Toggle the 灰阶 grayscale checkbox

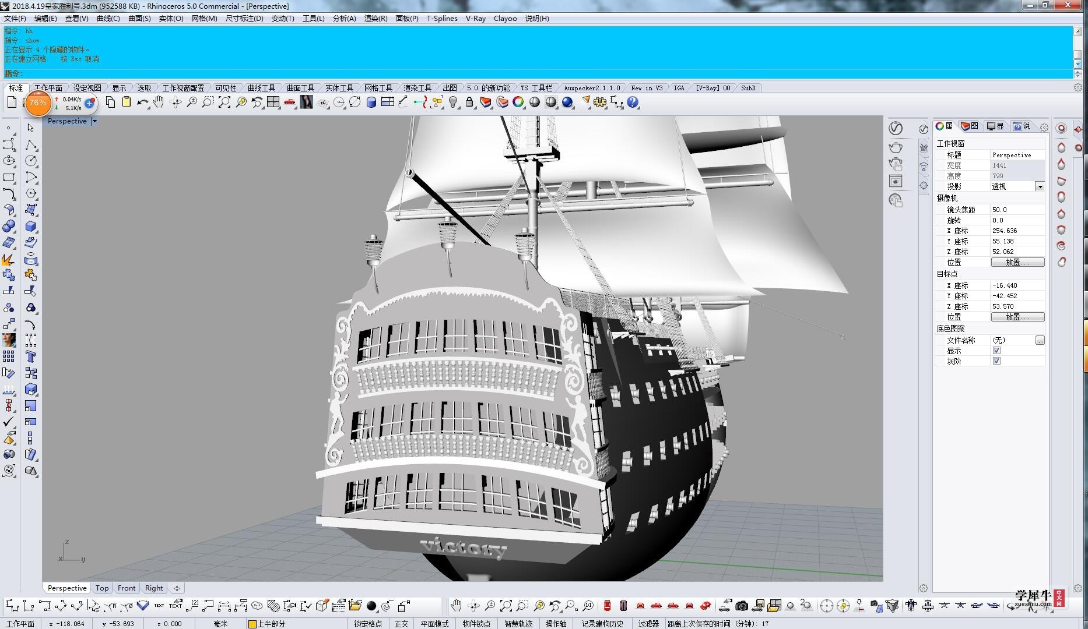(996, 361)
